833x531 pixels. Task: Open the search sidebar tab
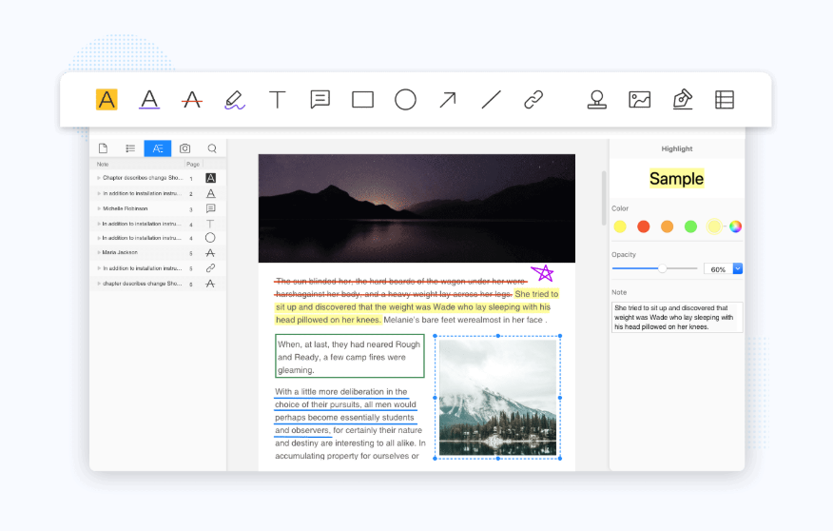212,148
